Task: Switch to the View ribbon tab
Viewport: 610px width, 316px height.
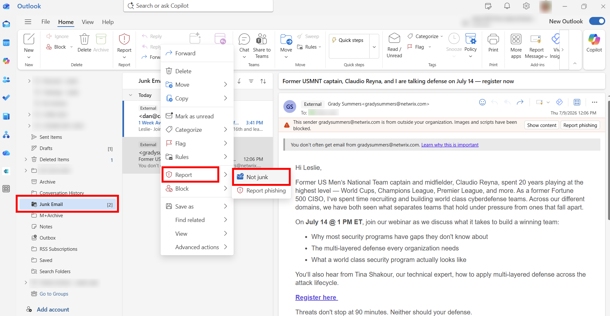Action: pyautogui.click(x=88, y=22)
